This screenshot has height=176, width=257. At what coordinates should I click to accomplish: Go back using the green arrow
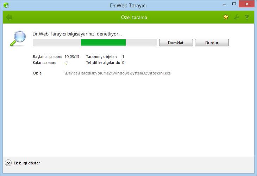tap(9, 17)
